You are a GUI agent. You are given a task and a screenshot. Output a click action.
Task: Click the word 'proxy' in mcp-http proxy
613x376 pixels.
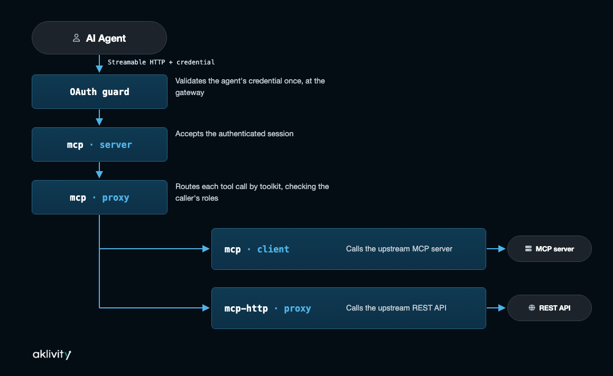click(x=298, y=309)
